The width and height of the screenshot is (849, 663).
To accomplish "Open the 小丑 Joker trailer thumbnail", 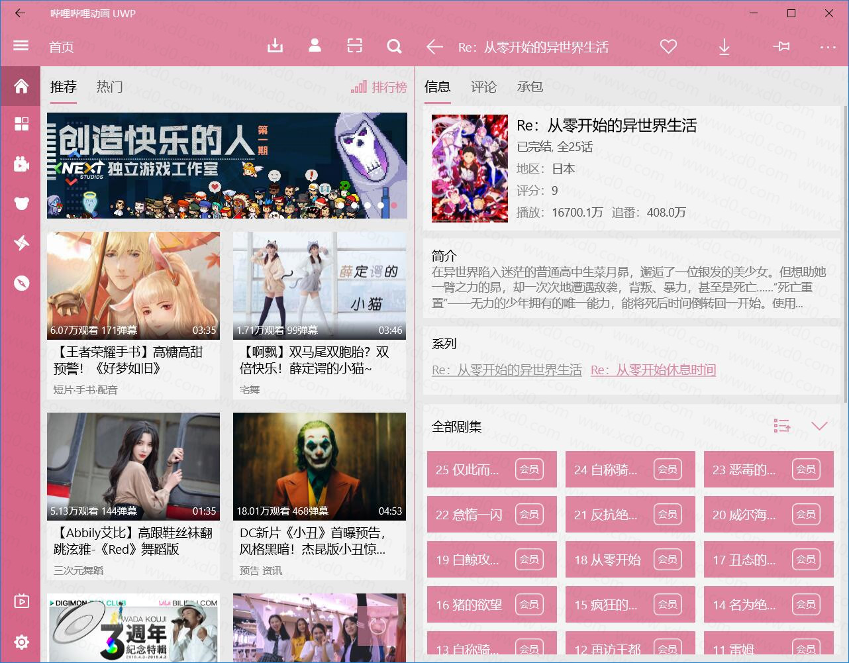I will pyautogui.click(x=319, y=466).
